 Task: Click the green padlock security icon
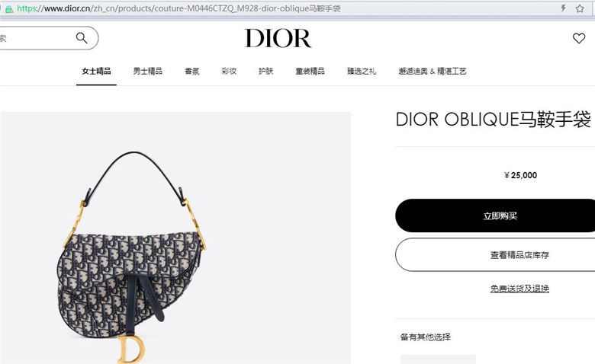[9, 9]
